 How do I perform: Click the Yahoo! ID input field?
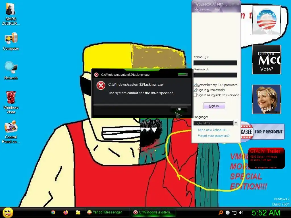coord(215,63)
